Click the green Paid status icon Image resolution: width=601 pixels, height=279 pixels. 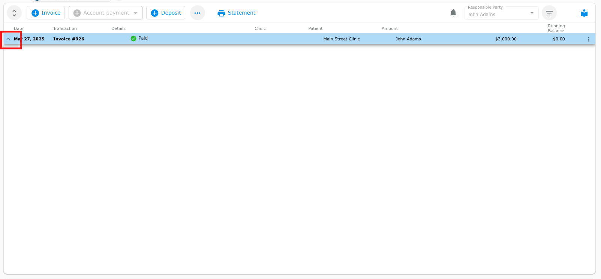(x=133, y=38)
